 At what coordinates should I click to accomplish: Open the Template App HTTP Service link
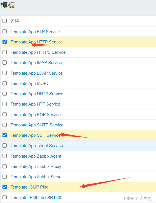click(37, 42)
